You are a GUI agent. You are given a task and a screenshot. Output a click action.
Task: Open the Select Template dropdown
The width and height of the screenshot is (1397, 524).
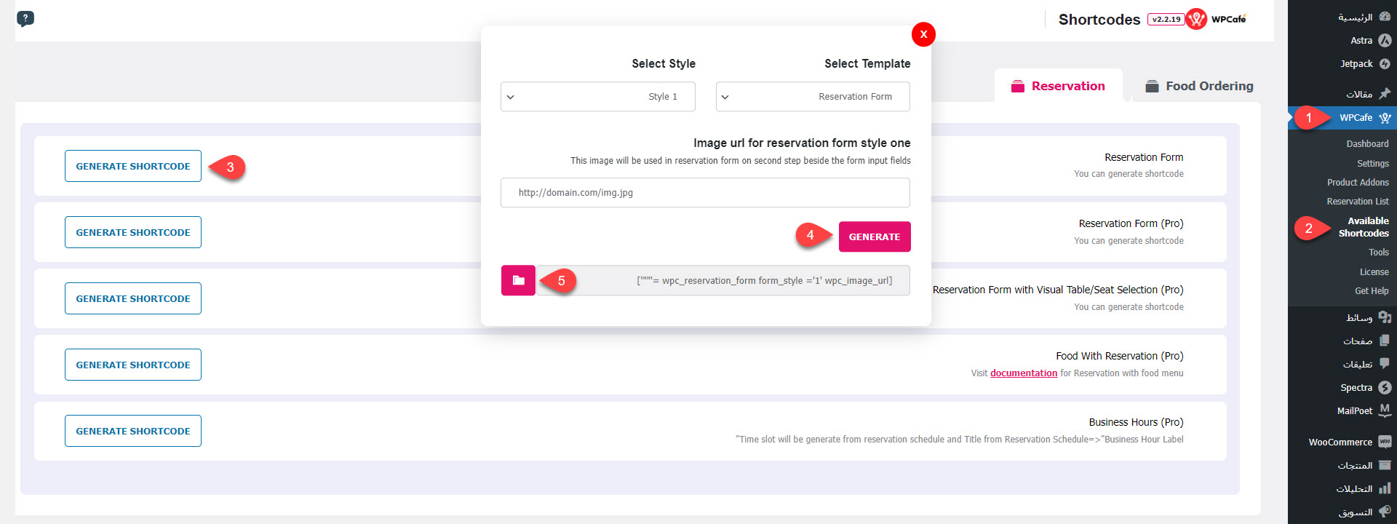(x=813, y=97)
